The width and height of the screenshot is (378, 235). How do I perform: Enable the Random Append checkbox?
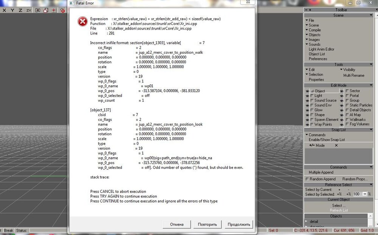click(307, 179)
